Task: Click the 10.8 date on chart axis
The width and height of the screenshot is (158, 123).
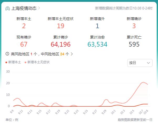Action: pyautogui.click(x=146, y=112)
